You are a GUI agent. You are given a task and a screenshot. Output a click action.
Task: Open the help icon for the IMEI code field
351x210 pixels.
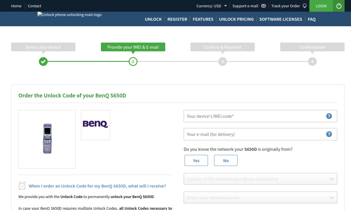[x=329, y=116]
